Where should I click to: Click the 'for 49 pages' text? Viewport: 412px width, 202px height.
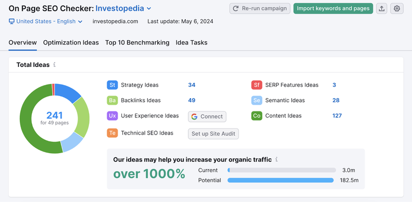tap(54, 122)
